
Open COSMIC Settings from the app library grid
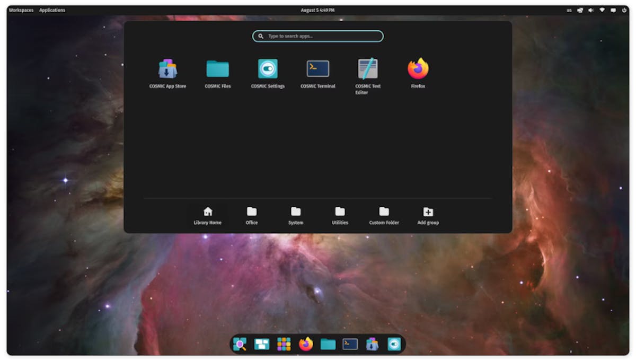(x=268, y=74)
